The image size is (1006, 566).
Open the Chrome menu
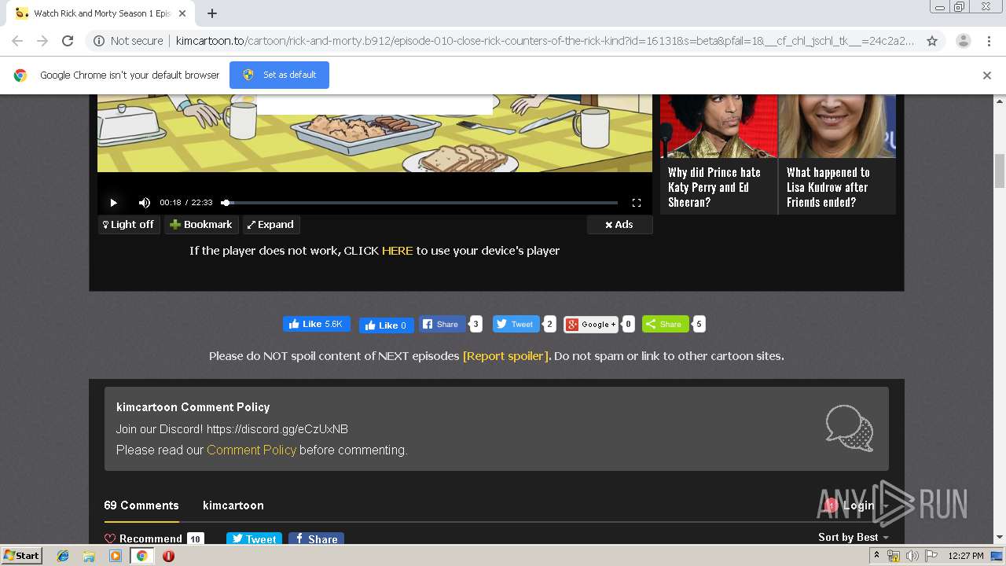989,41
